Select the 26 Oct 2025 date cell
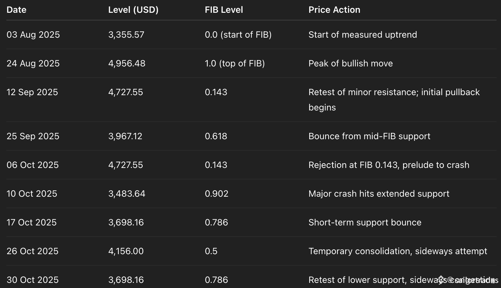 coord(33,251)
